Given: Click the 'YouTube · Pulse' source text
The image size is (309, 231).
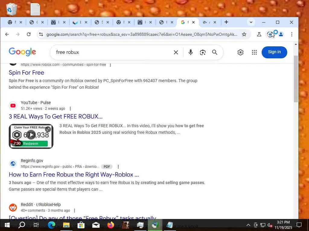Looking at the screenshot, I should pos(36,103).
